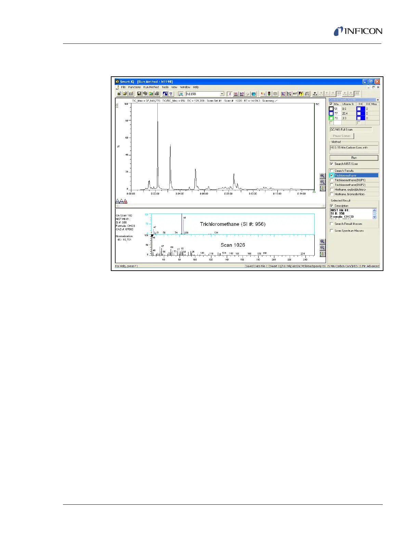
Task: Check the Search Results checkbox
Action: pos(331,171)
